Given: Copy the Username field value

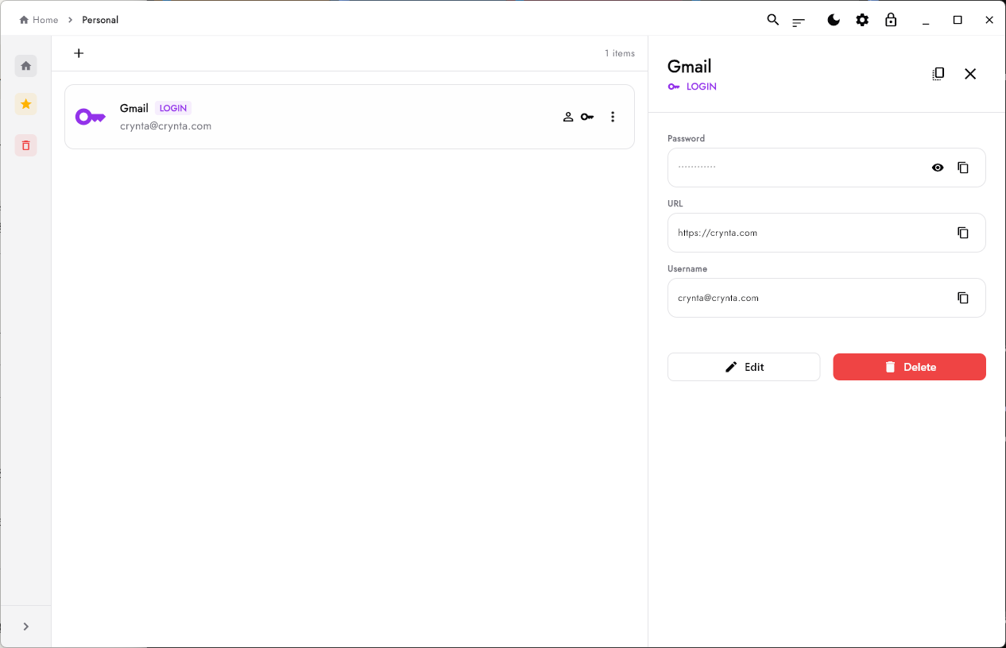Looking at the screenshot, I should click(963, 298).
